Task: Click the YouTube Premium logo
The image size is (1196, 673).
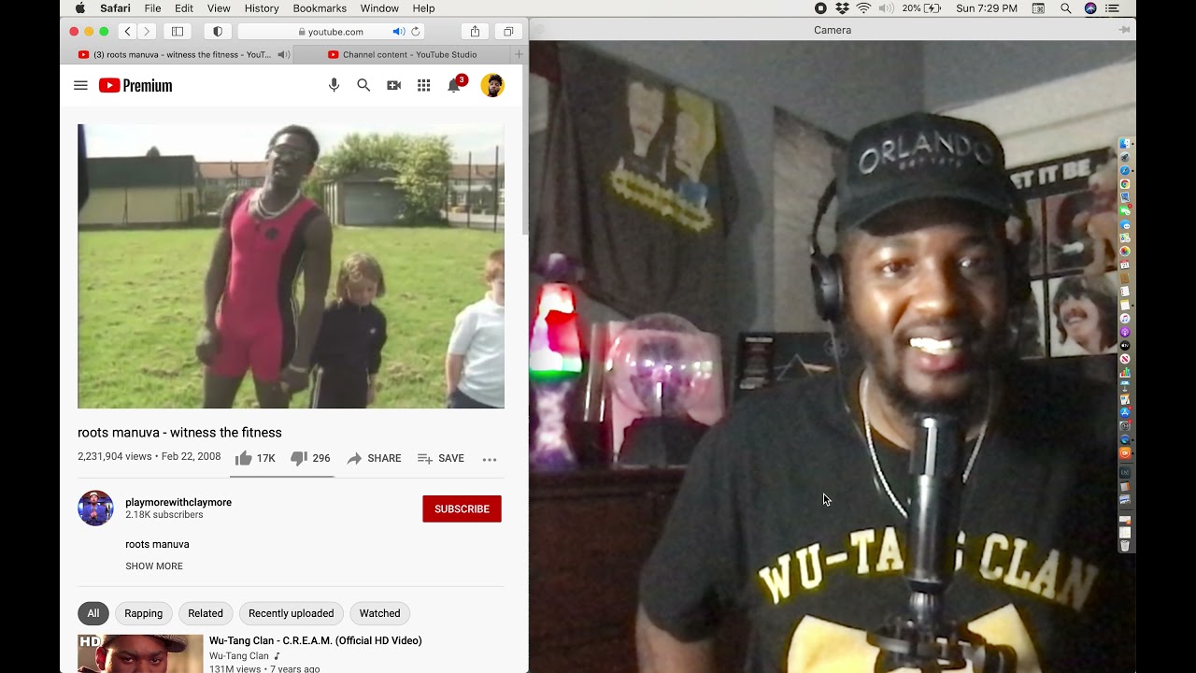Action: 135,86
